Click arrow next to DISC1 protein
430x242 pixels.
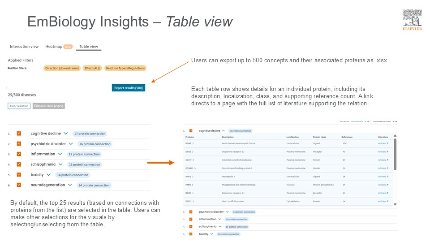coord(193,201)
